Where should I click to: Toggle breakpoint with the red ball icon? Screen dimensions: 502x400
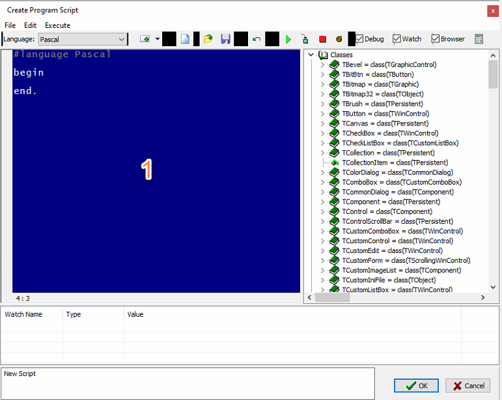tap(339, 39)
